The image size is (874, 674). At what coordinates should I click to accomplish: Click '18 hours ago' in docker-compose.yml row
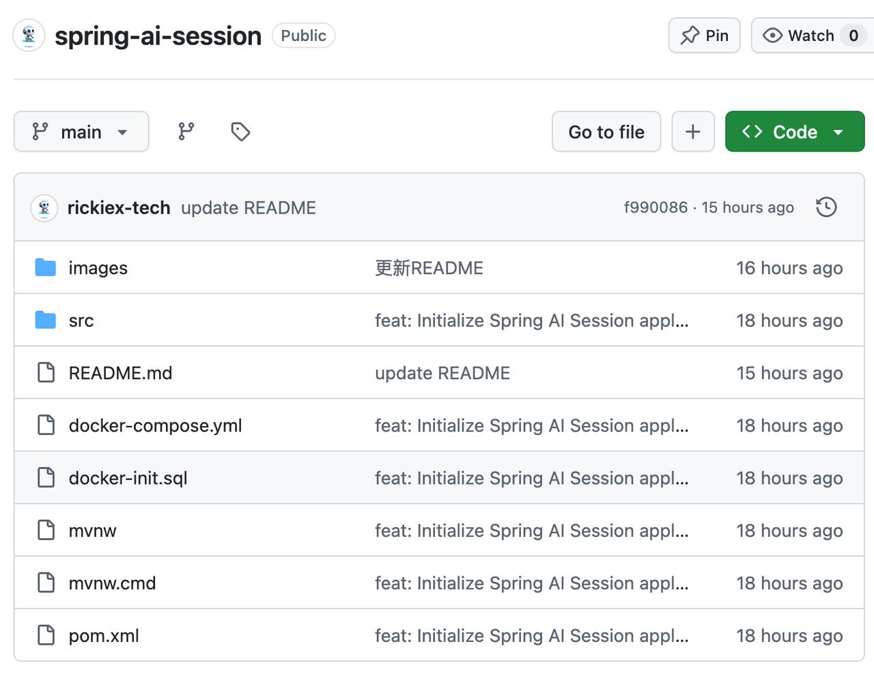click(x=789, y=425)
